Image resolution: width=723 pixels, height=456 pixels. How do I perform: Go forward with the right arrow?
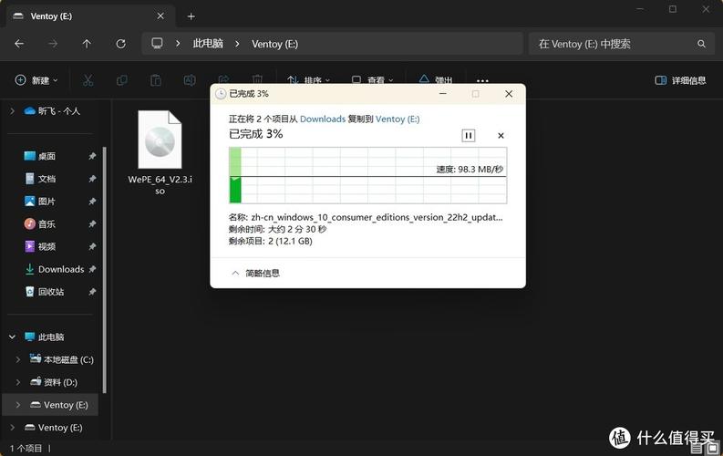[x=53, y=44]
